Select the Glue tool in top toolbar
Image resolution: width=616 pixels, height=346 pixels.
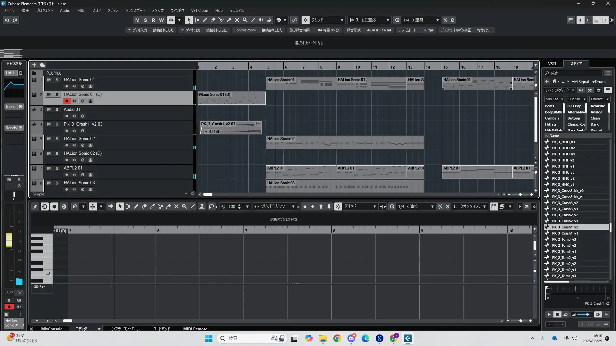(229, 20)
